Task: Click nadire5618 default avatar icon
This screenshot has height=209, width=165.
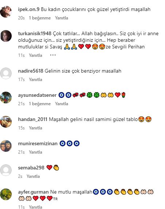Action: pyautogui.click(x=6, y=73)
